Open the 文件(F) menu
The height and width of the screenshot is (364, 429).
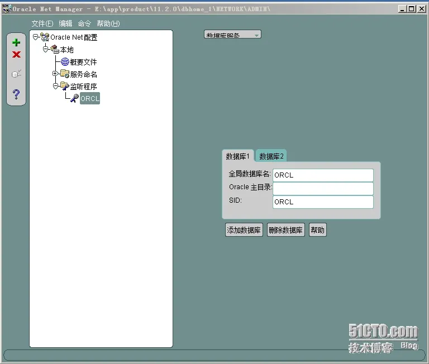click(42, 23)
